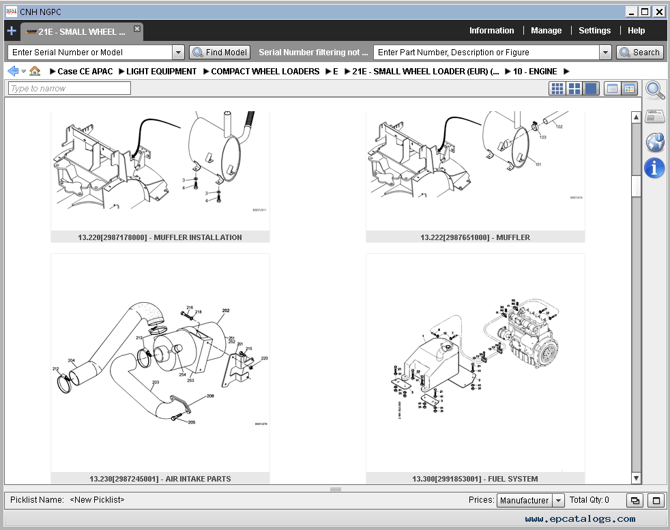The width and height of the screenshot is (670, 530).
Task: Click the maximize picklist panel icon
Action: [x=656, y=500]
